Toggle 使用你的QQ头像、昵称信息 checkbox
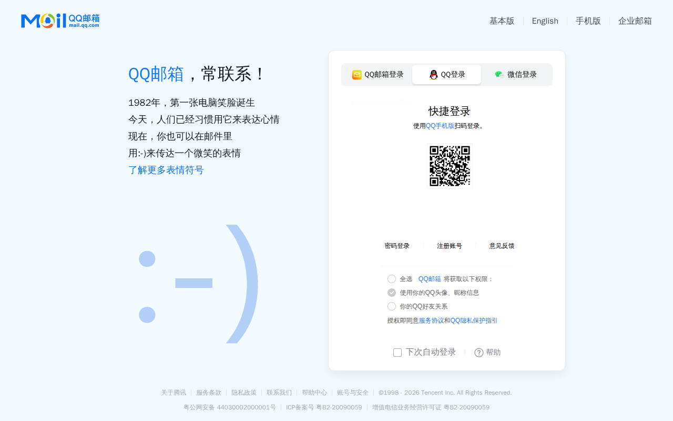Screen dimensions: 673x421 392,293
